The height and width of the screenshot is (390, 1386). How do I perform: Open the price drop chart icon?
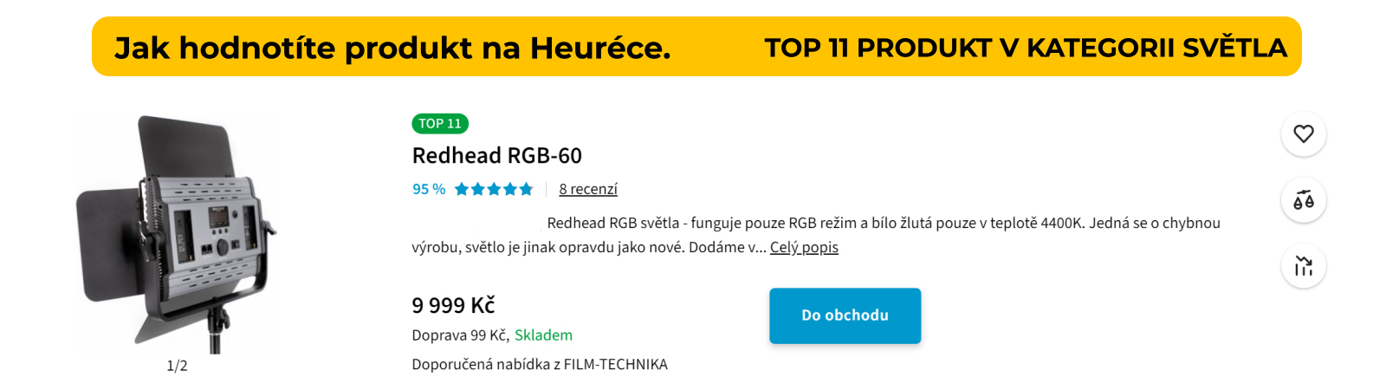pos(1304,266)
